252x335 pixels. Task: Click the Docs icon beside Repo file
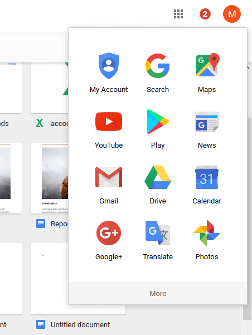(x=41, y=224)
